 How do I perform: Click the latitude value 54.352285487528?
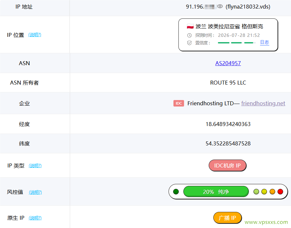[x=228, y=143]
